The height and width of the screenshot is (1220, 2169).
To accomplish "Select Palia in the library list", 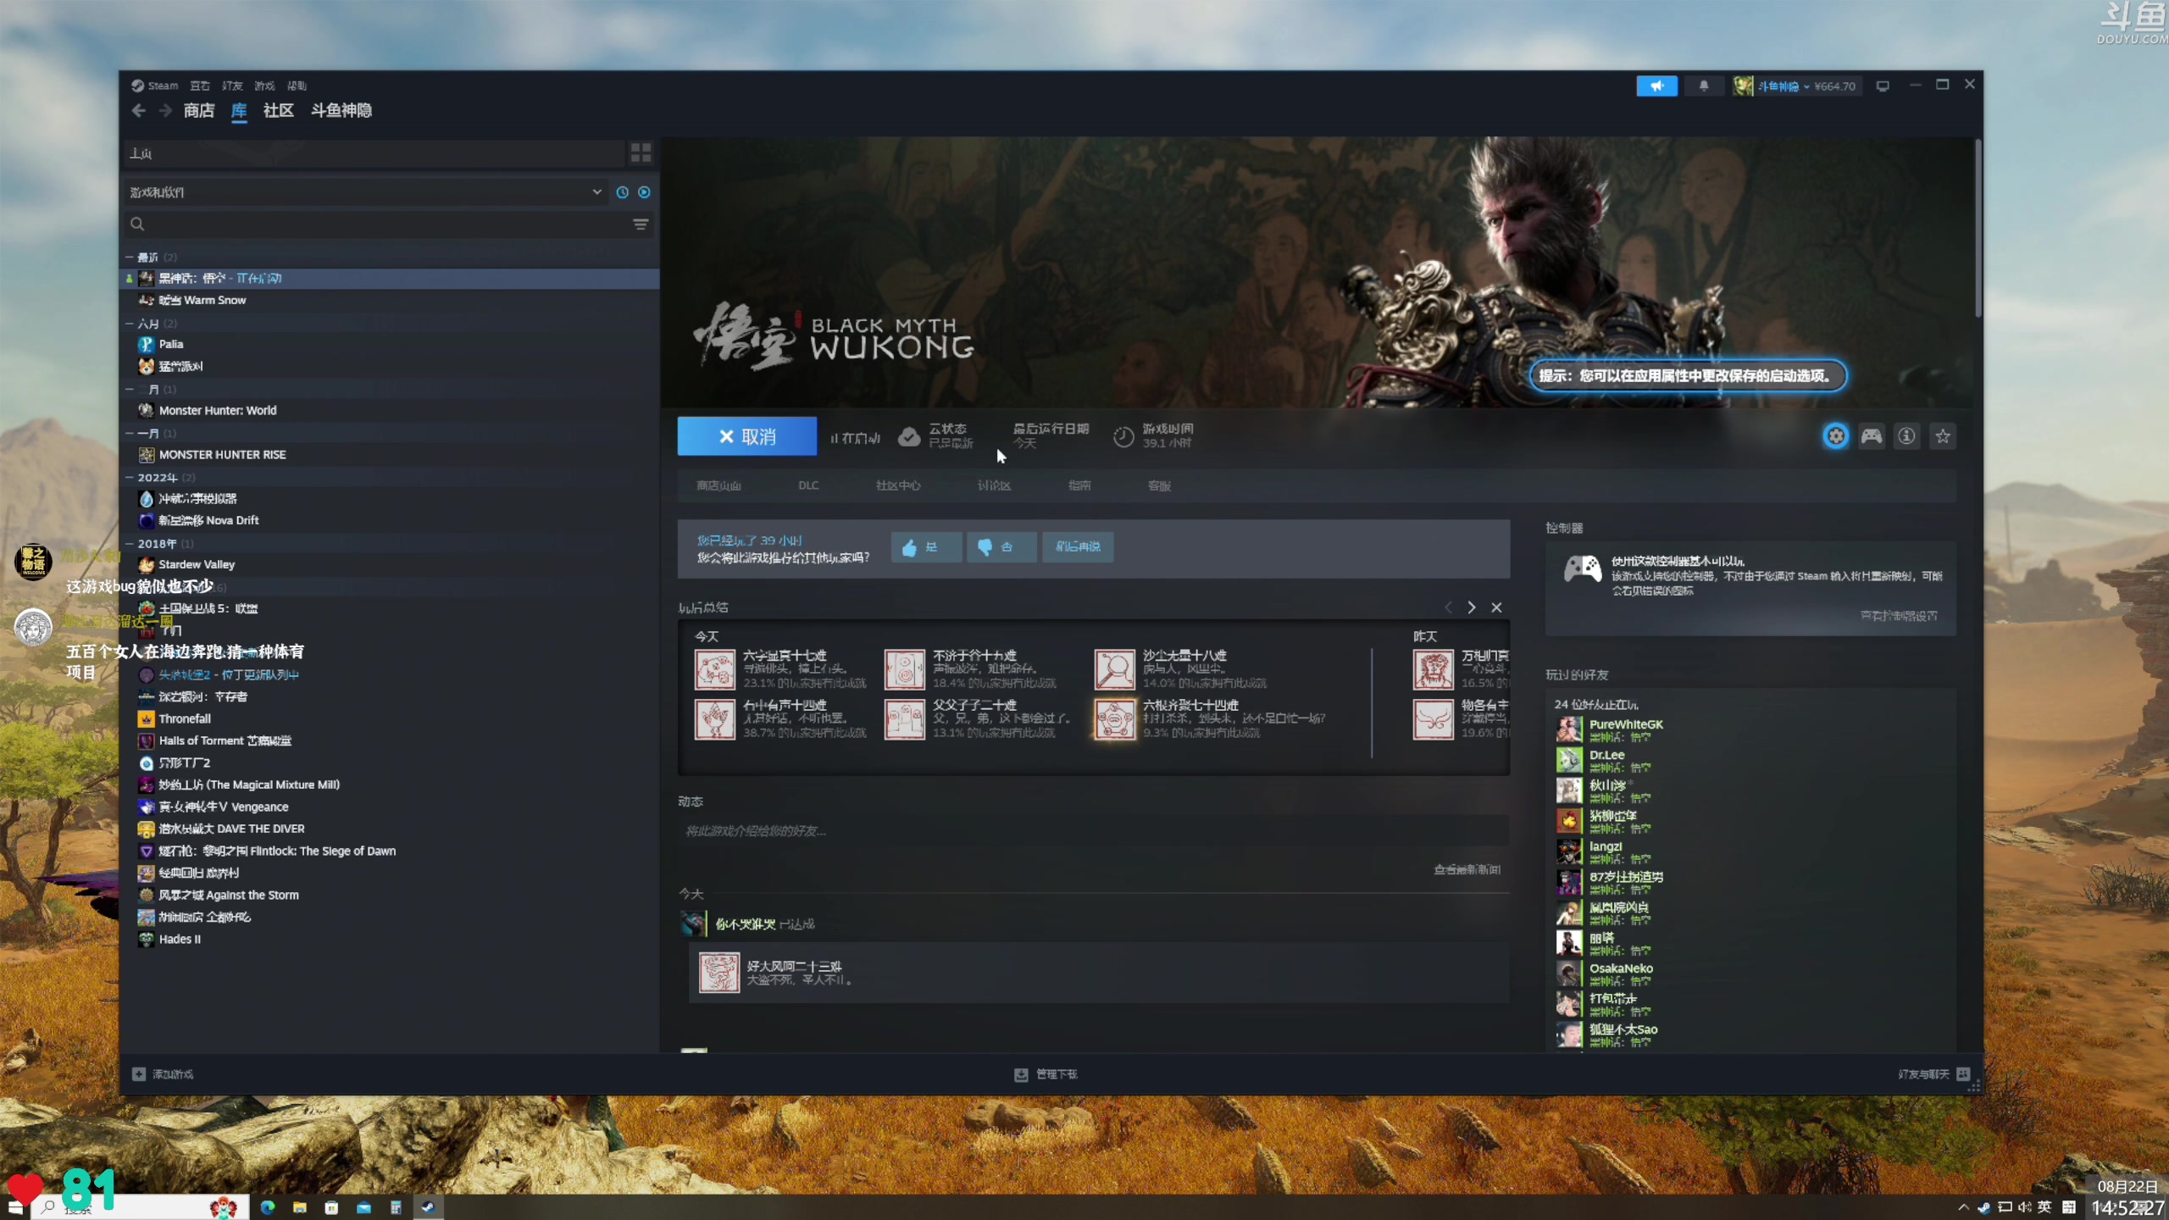I will click(x=389, y=344).
